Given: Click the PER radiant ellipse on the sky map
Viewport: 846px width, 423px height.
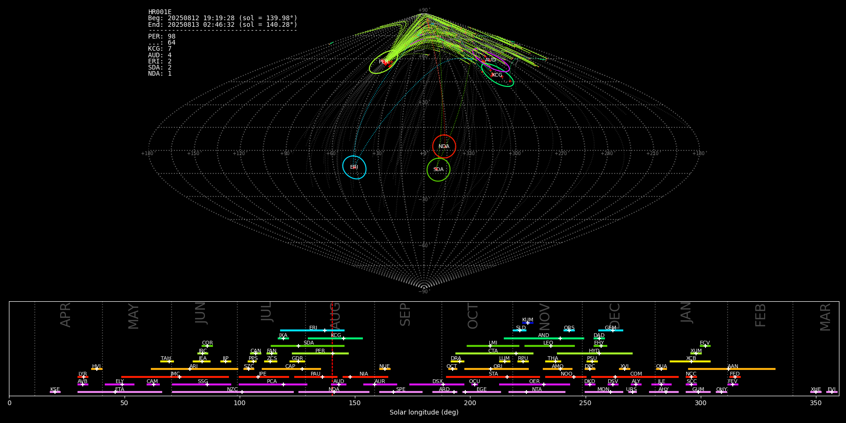Looking at the screenshot, I should point(384,62).
